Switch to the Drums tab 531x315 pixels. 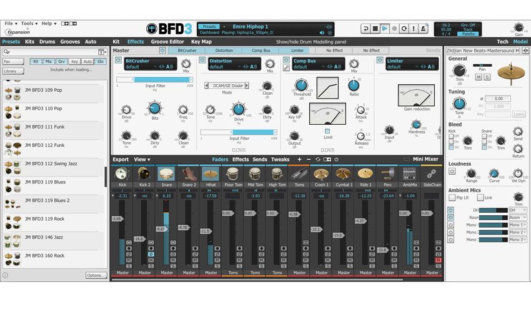(47, 42)
